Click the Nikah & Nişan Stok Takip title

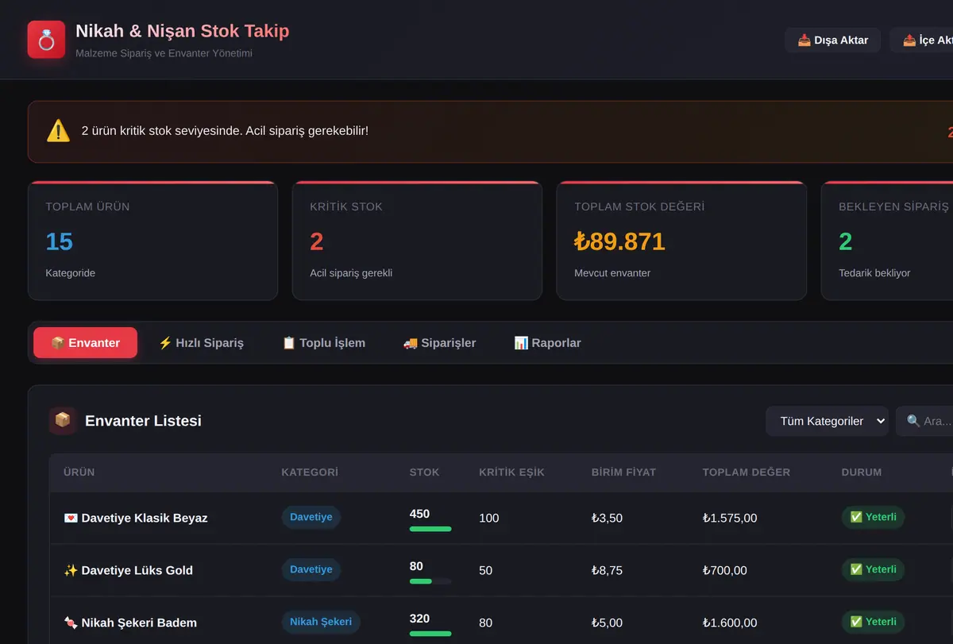click(183, 31)
